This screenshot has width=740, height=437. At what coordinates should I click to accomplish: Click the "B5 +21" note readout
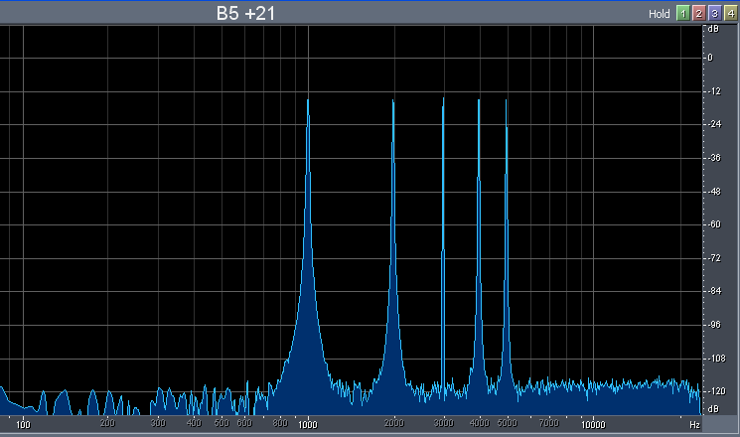point(245,13)
